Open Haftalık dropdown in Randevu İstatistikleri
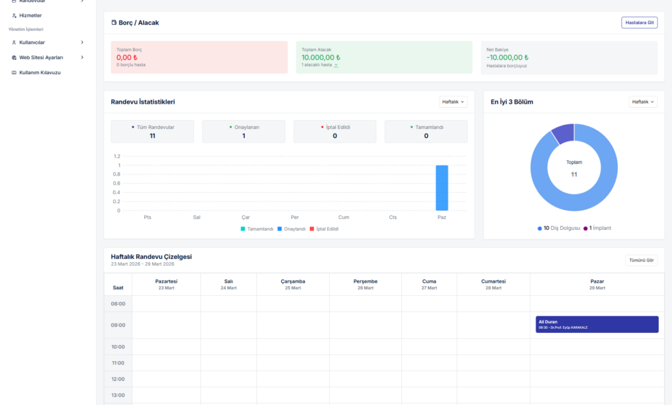 [453, 102]
